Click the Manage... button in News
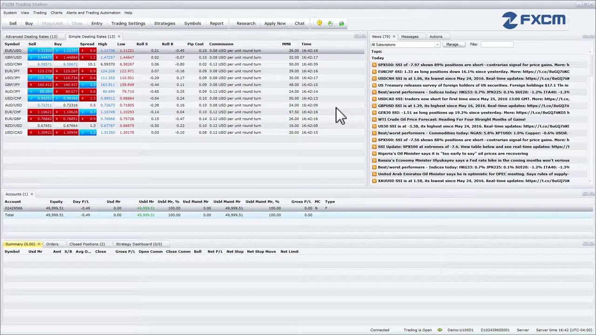The height and width of the screenshot is (335, 596). pyautogui.click(x=454, y=45)
